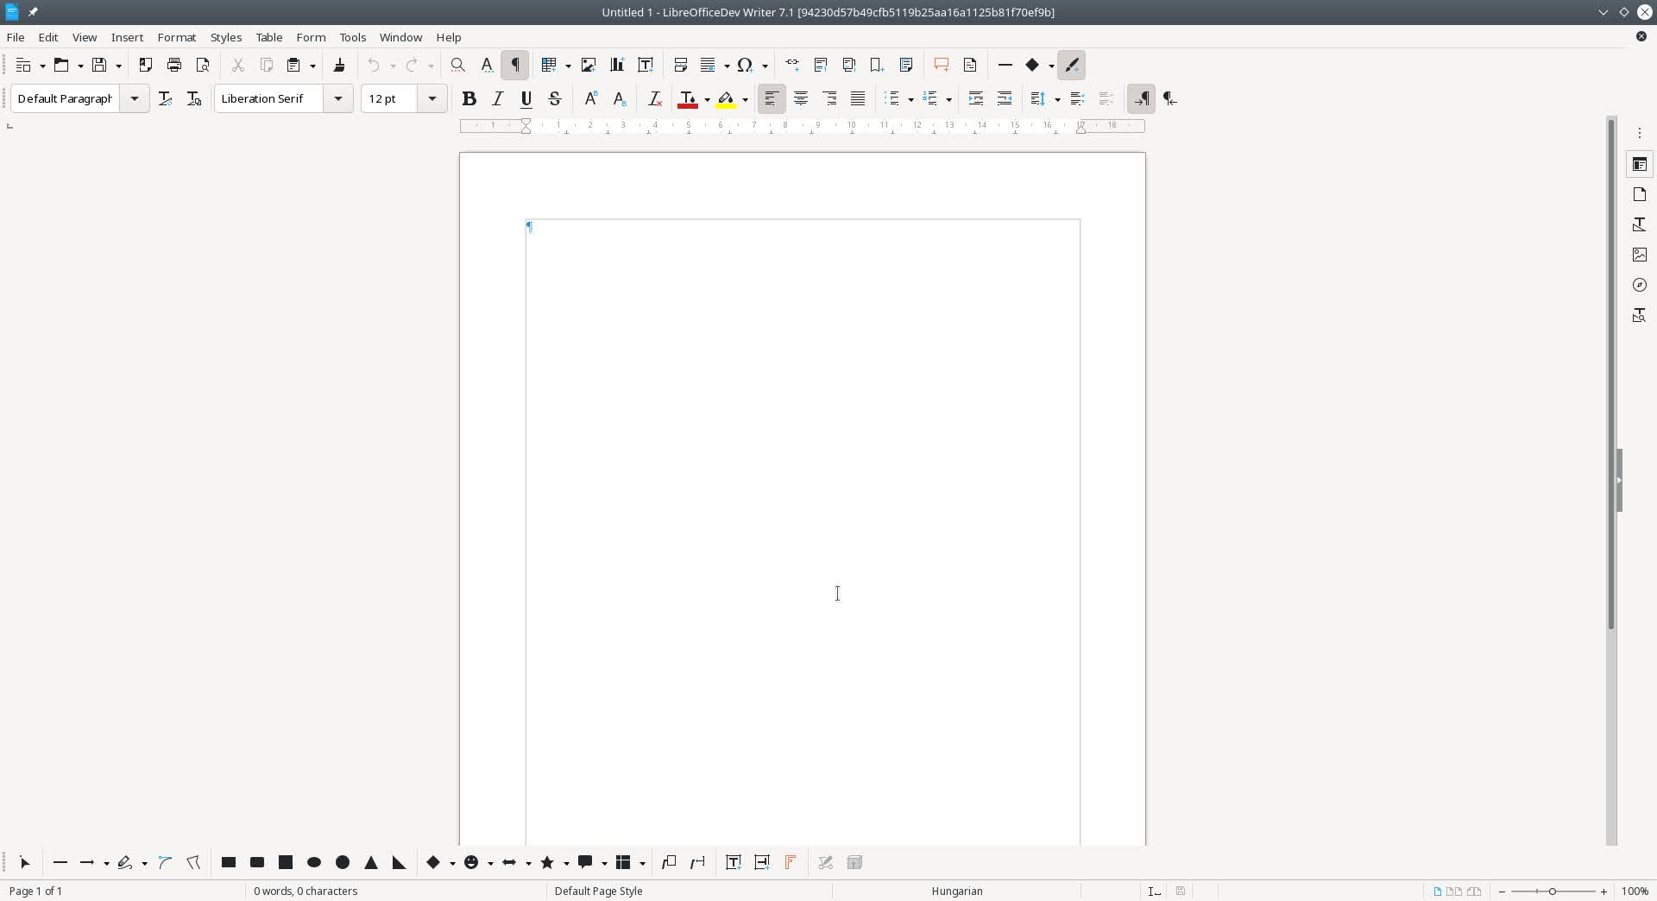Screen dimensions: 1657x901
Task: Expand the Font Color dropdown arrow
Action: 707,99
